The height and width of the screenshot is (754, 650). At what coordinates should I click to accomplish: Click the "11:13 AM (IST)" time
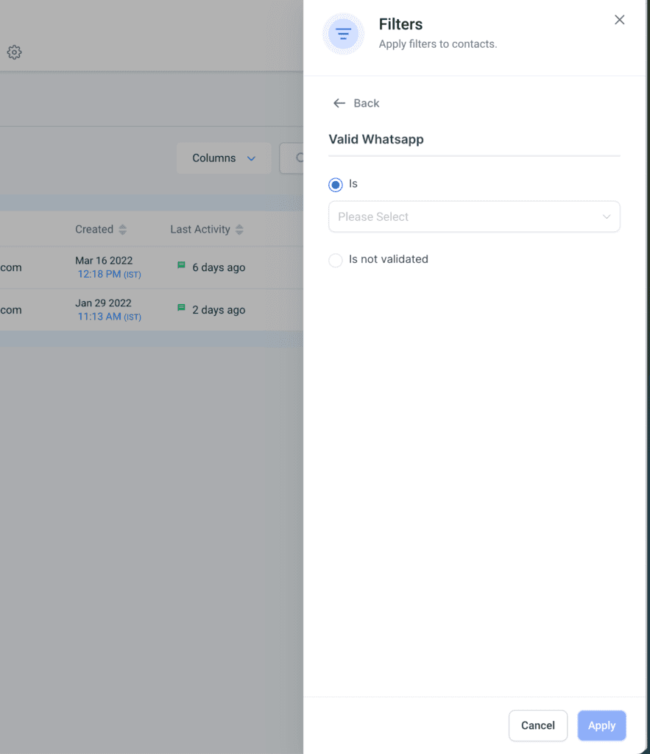click(109, 317)
